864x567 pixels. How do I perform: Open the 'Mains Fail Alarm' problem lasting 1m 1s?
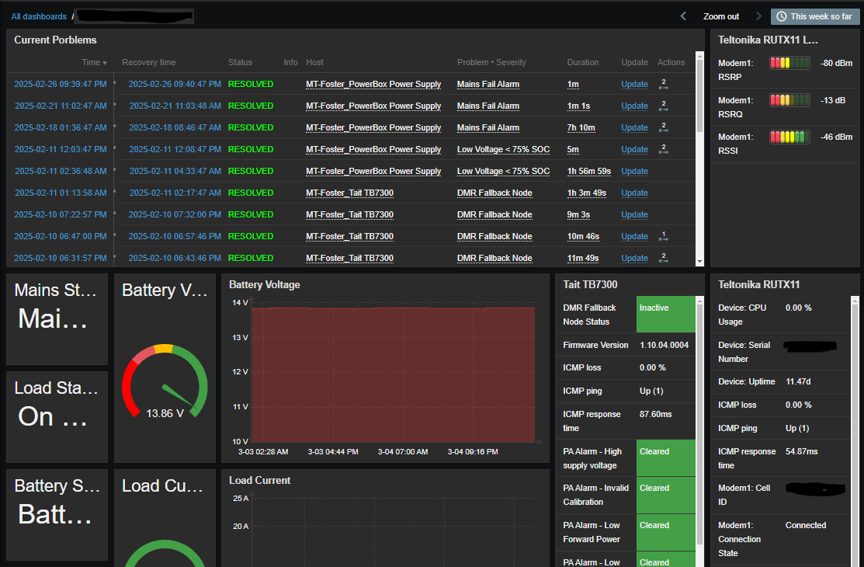[488, 106]
